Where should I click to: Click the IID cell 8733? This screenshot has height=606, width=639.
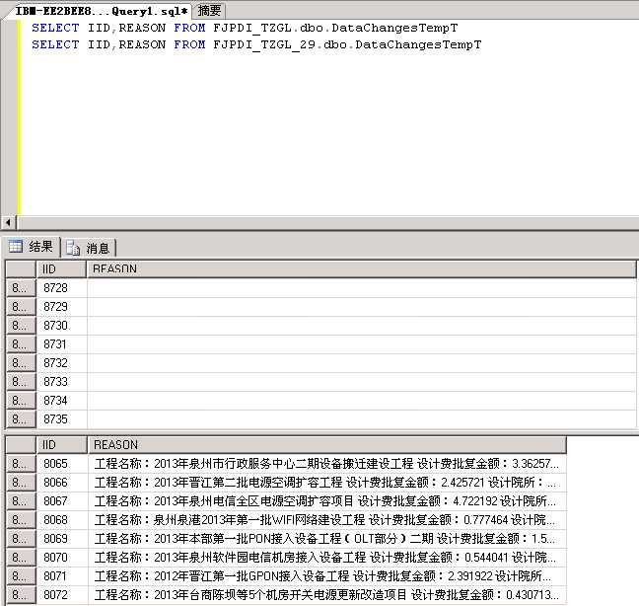click(61, 382)
